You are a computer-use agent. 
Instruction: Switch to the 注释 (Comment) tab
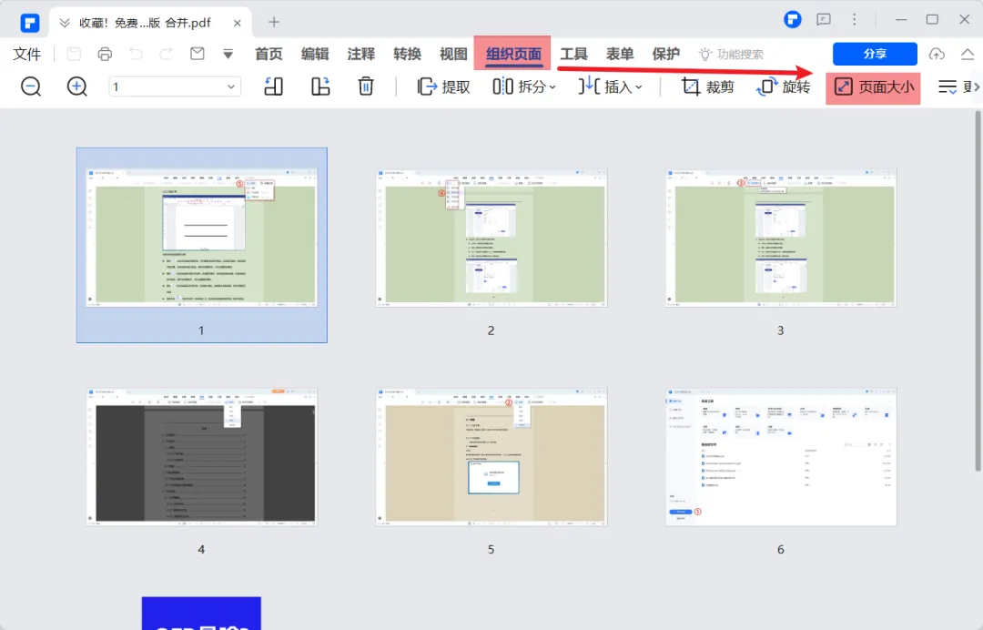[x=360, y=54]
